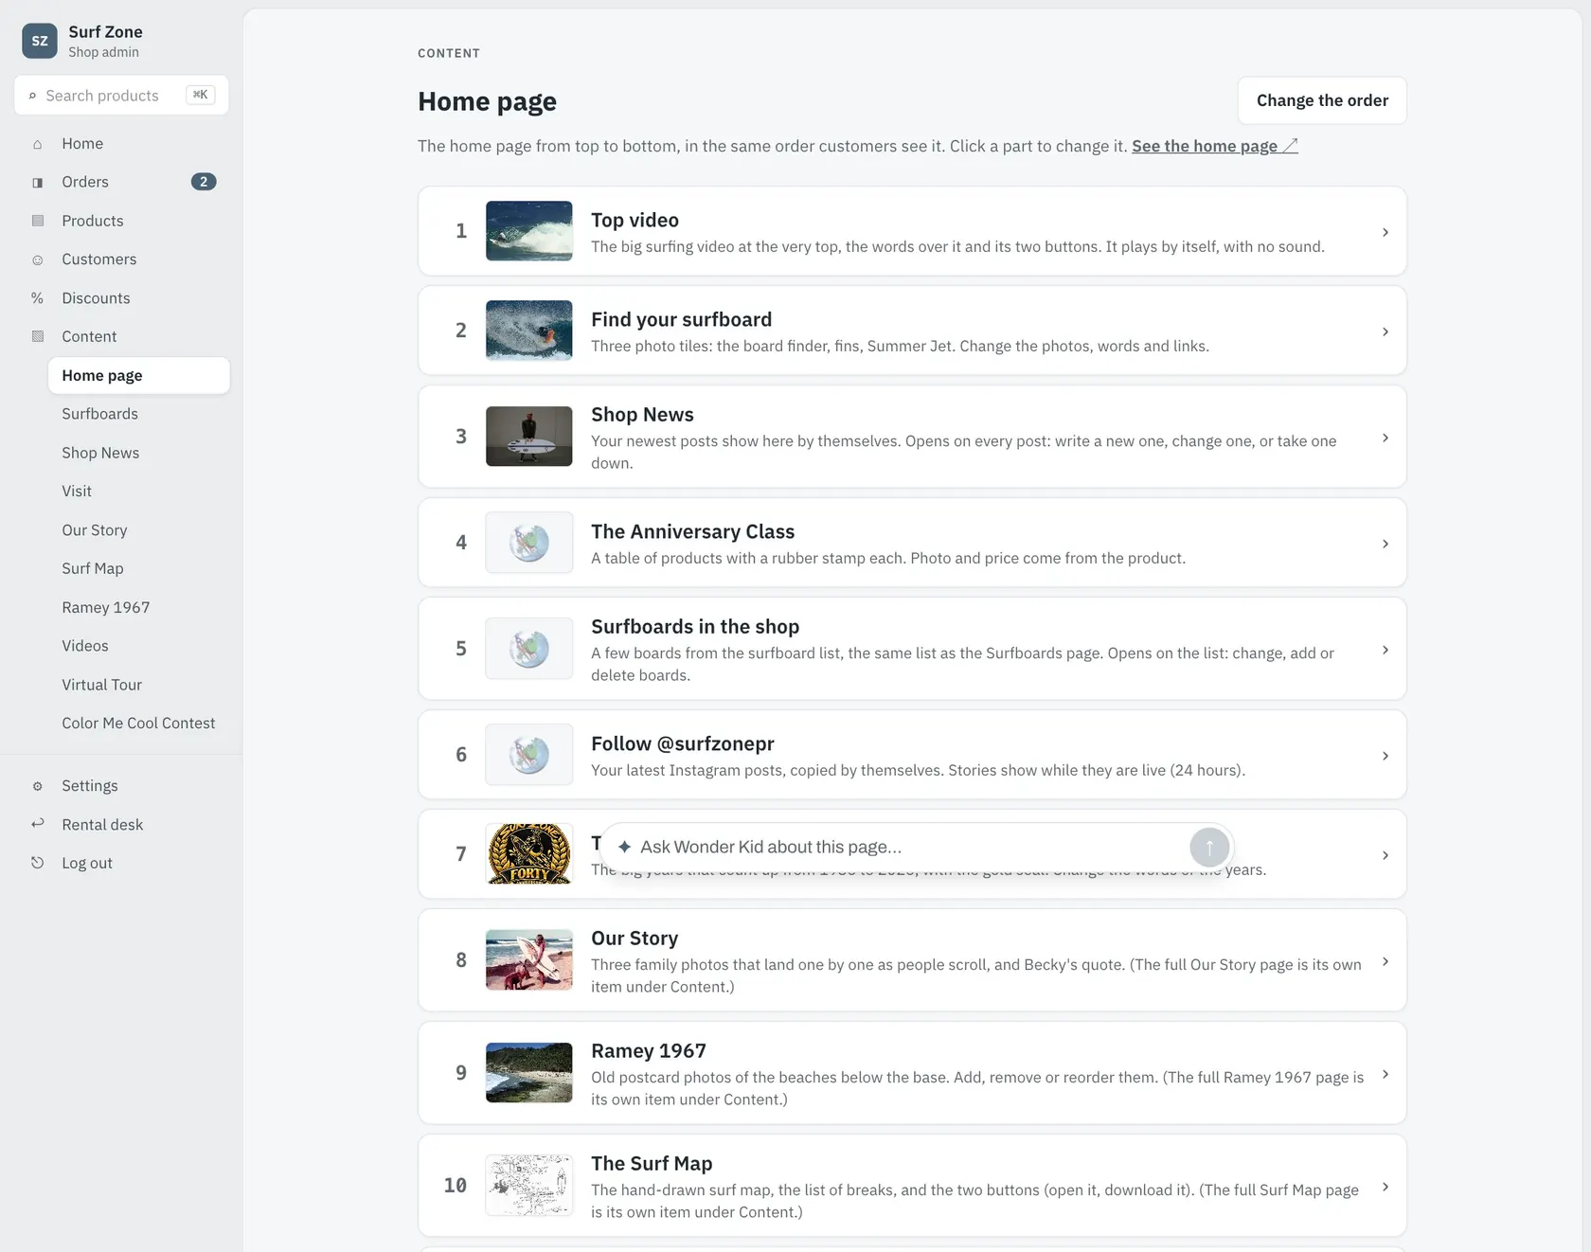
Task: Select Home page in the sidebar
Action: [138, 375]
